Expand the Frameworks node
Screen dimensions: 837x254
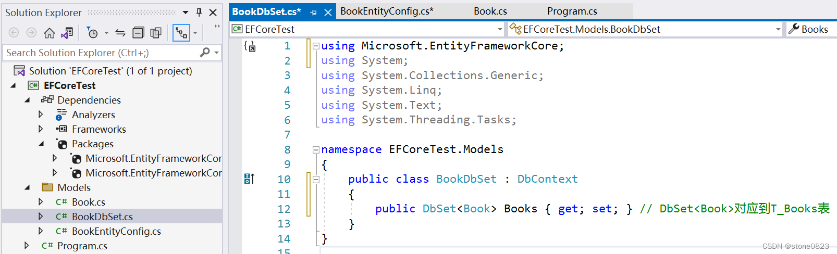pyautogui.click(x=41, y=129)
